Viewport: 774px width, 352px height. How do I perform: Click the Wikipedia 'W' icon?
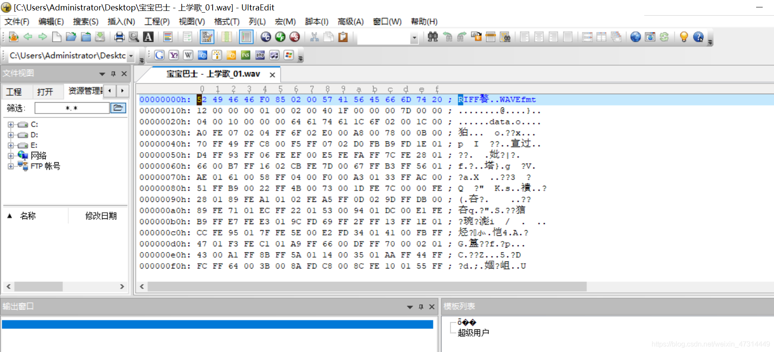tap(188, 55)
